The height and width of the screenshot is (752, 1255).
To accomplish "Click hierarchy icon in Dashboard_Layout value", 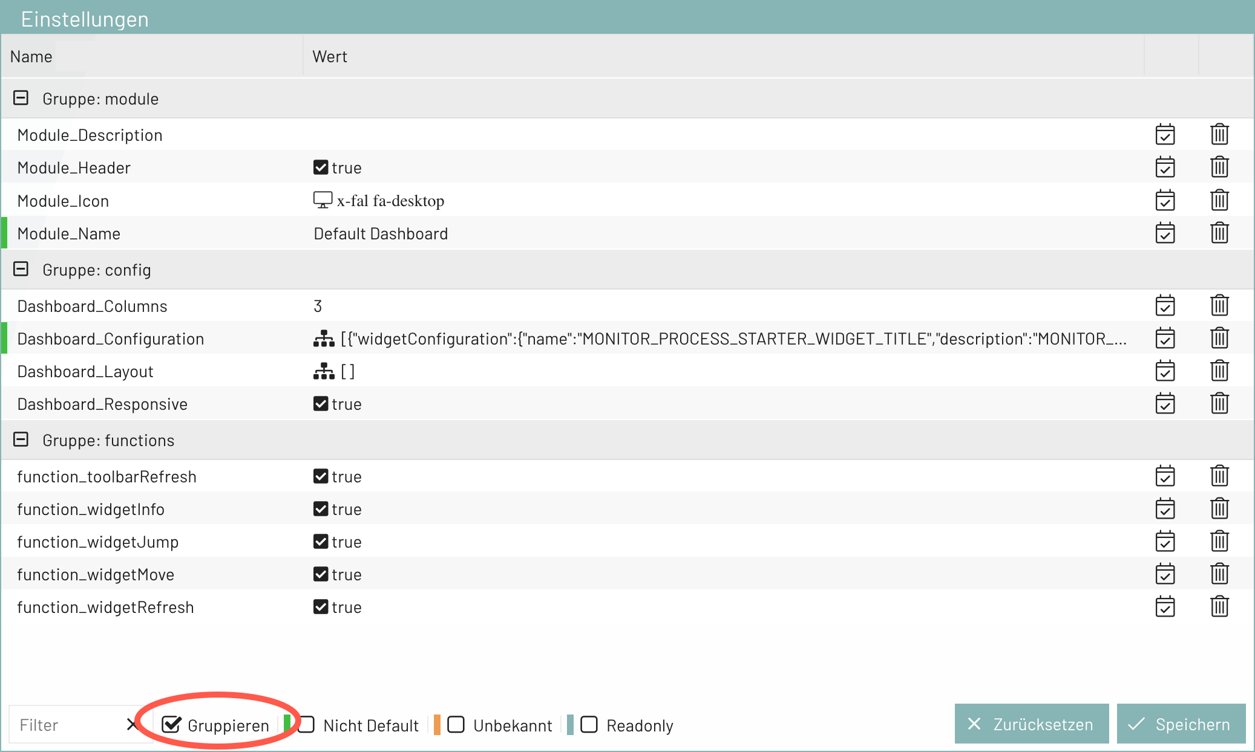I will point(324,371).
